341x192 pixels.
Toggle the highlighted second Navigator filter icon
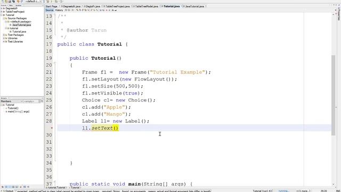coord(6,187)
